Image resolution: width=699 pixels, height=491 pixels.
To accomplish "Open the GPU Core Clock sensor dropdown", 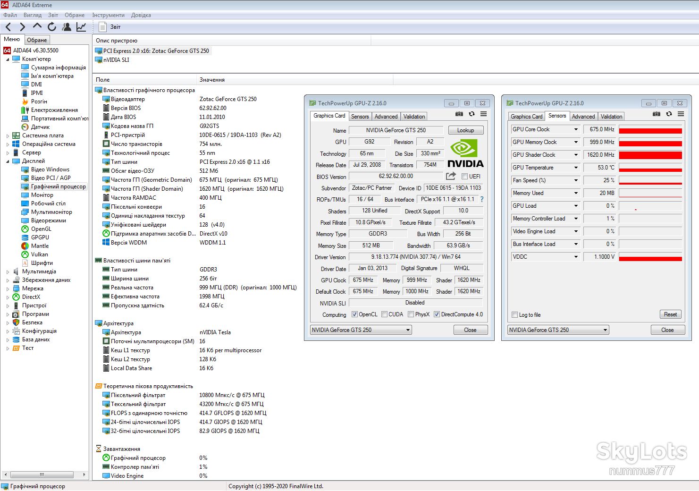I will tap(576, 129).
